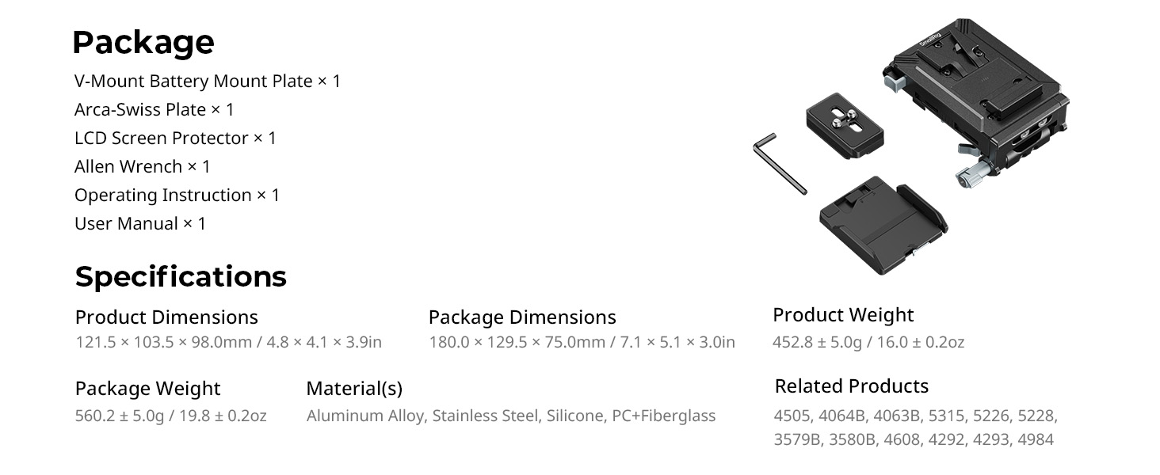Click the Allen Wrench × 1 list entry
Screen dimensions: 1160x475
pos(143,166)
